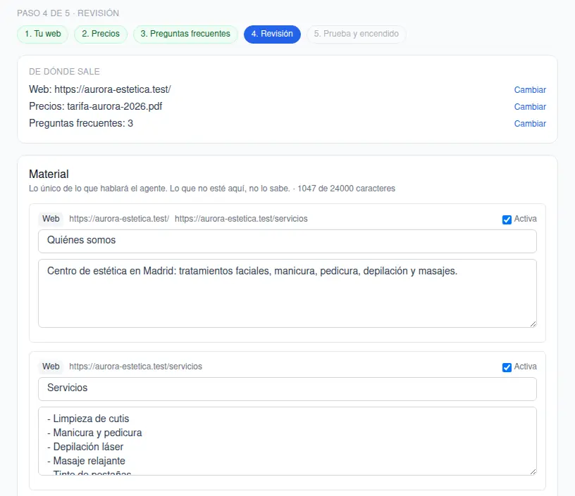Click Cambiar for Preguntas frecuentes
The height and width of the screenshot is (496, 575).
click(529, 123)
